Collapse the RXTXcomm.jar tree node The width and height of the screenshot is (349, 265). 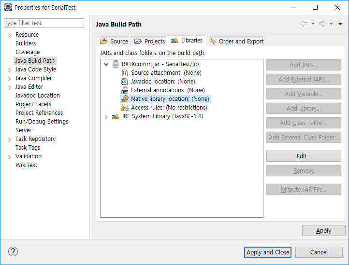(x=106, y=65)
